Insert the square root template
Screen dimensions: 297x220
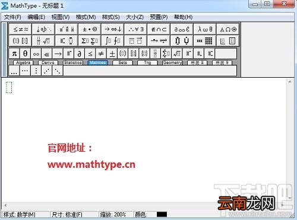click(177, 53)
